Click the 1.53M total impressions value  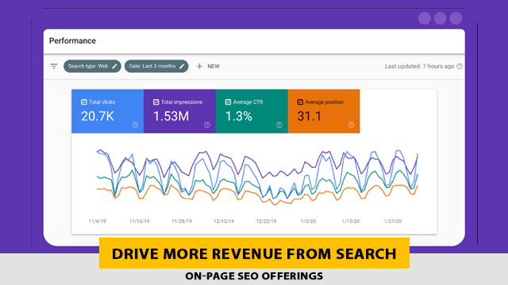coord(171,116)
